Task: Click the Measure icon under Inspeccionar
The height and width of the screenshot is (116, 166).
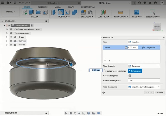Action: pyautogui.click(x=120, y=12)
